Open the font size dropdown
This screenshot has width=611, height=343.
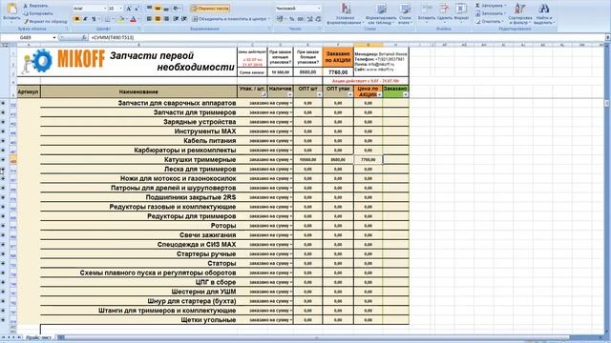(121, 9)
